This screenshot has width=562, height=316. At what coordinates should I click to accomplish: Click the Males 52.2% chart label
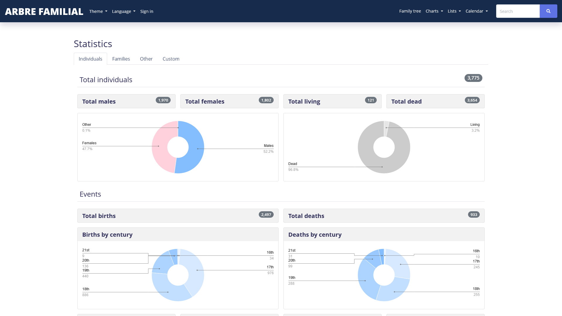pyautogui.click(x=268, y=149)
